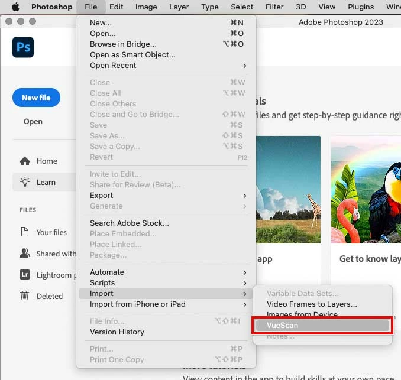Choose Video Frames to Layers...
This screenshot has height=380, width=401.
click(322, 304)
